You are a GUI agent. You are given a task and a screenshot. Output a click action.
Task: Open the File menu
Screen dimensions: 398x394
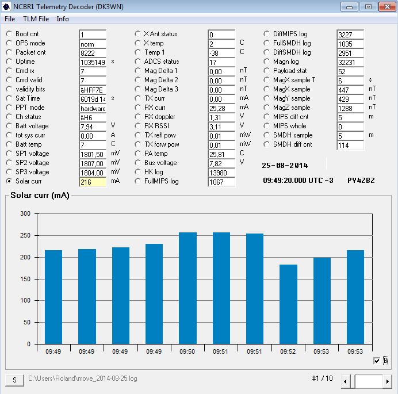pyautogui.click(x=10, y=19)
